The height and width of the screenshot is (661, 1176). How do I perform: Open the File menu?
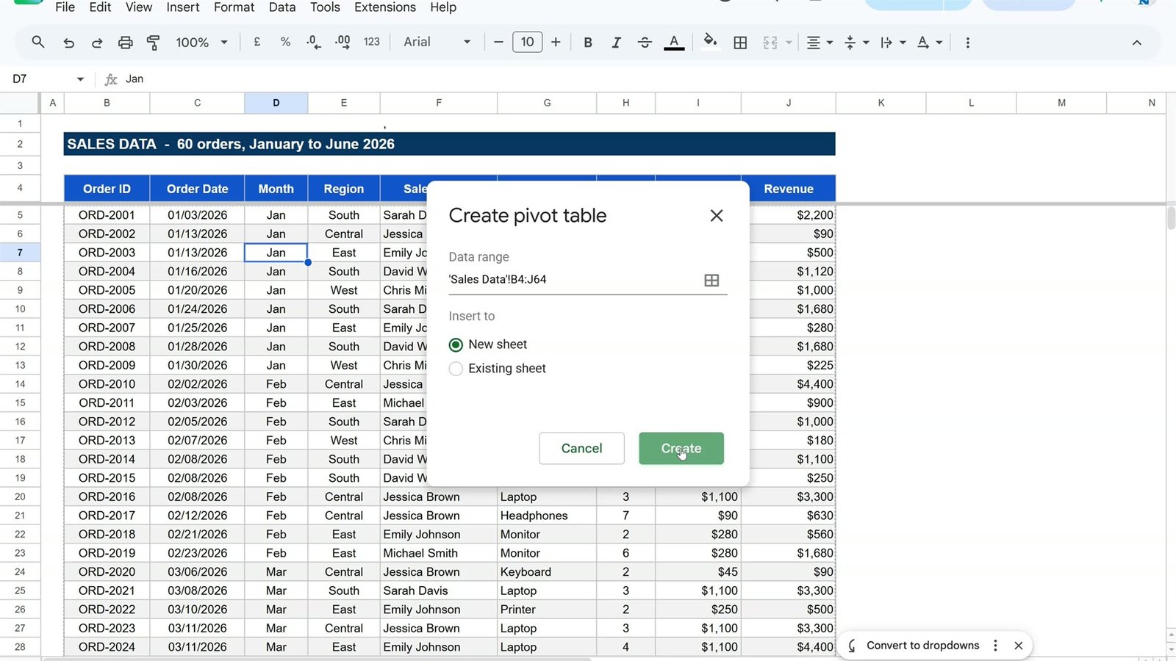click(x=65, y=7)
